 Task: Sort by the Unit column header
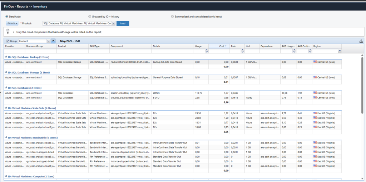(252, 46)
